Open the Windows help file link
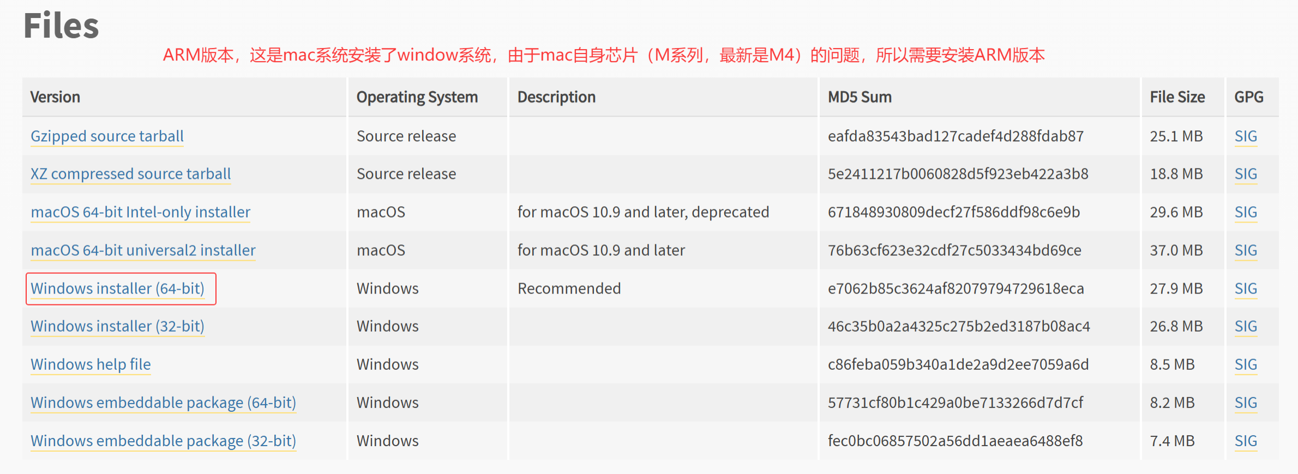The height and width of the screenshot is (474, 1298). (x=90, y=364)
